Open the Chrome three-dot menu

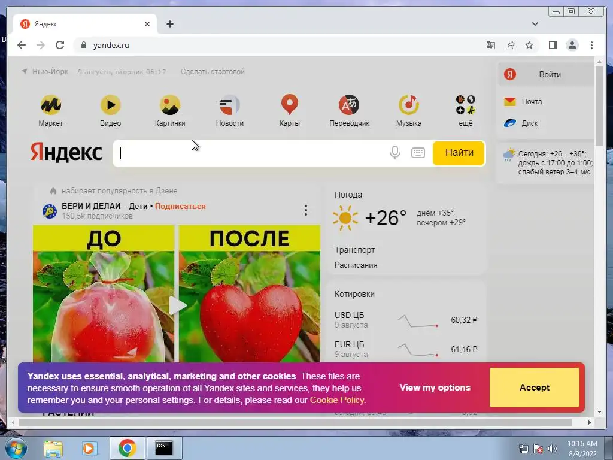591,45
